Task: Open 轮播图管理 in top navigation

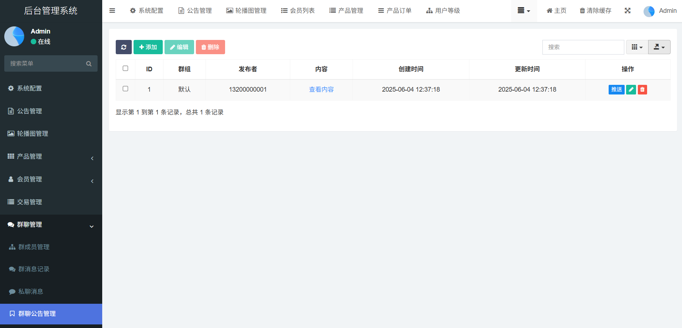Action: click(246, 11)
